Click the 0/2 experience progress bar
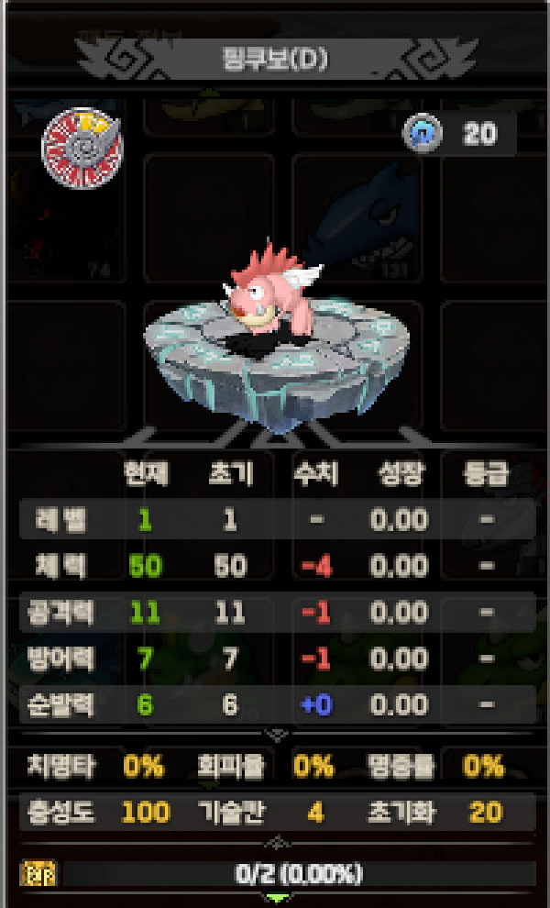550x908 pixels. point(298,874)
